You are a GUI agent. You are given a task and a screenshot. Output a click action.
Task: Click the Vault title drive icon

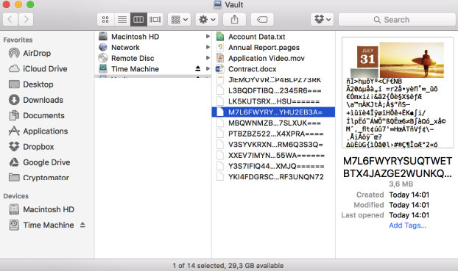(218, 4)
